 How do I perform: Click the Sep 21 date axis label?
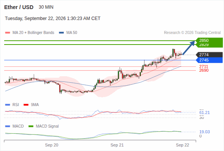coord(117,145)
